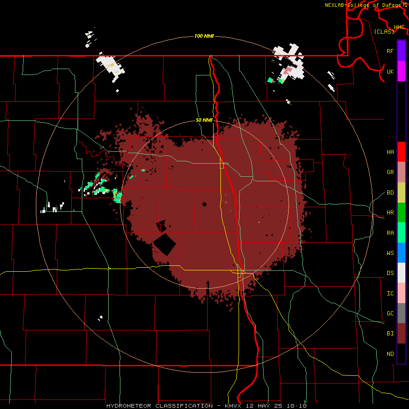
Task: Click the radar site black dot
Action: [x=204, y=204]
